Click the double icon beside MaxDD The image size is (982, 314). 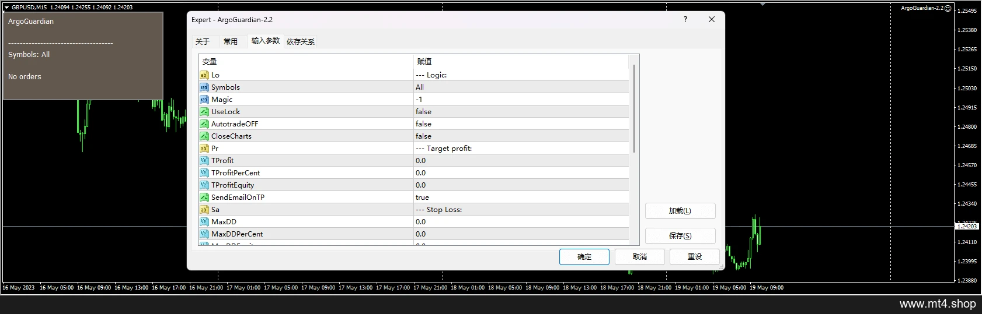click(204, 222)
